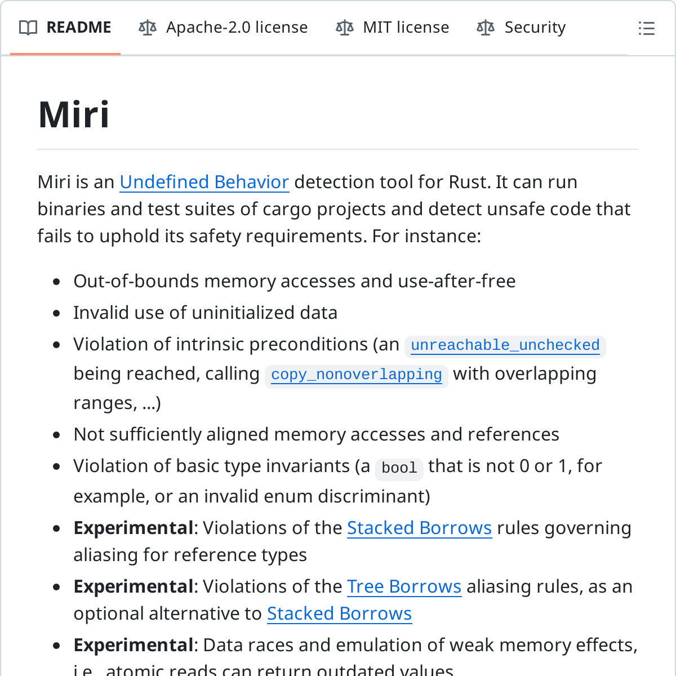676x676 pixels.
Task: Click the inline bool code snippet
Action: (x=399, y=468)
